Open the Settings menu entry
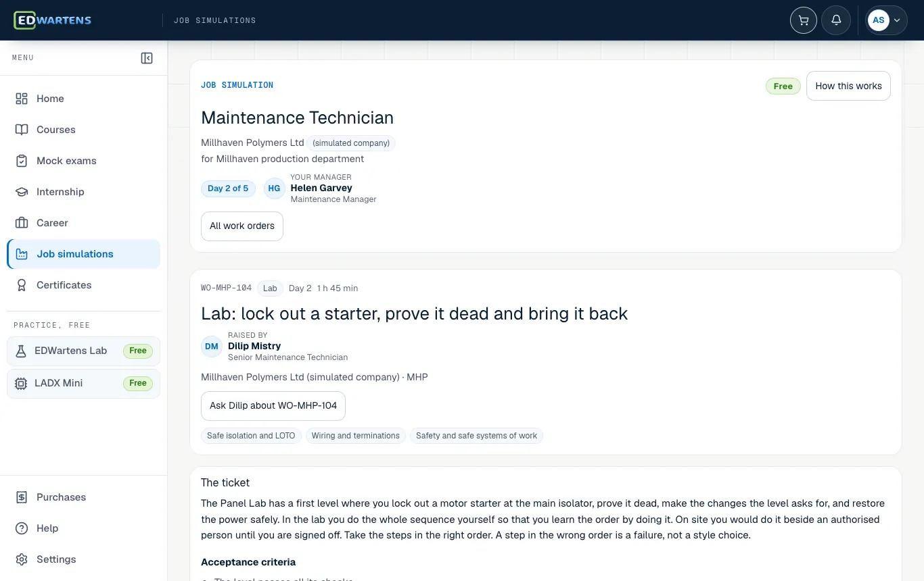The width and height of the screenshot is (924, 581). pyautogui.click(x=84, y=559)
